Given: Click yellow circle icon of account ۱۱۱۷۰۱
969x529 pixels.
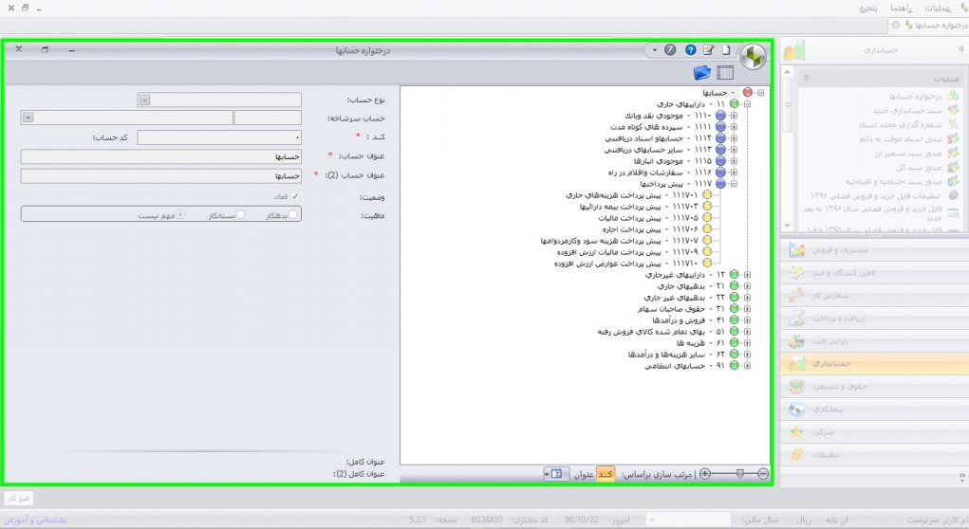Looking at the screenshot, I should pyautogui.click(x=707, y=195).
